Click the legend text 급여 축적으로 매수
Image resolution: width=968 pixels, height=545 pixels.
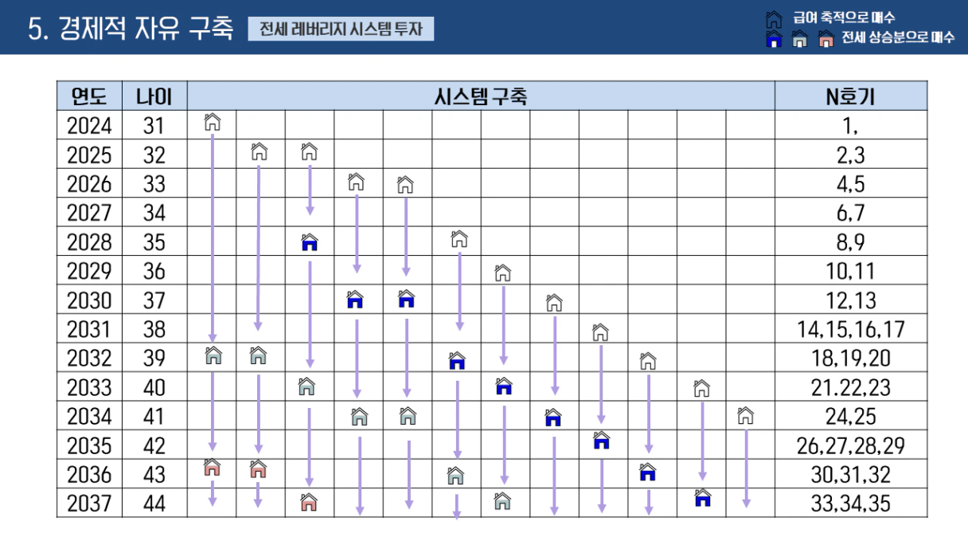(843, 18)
